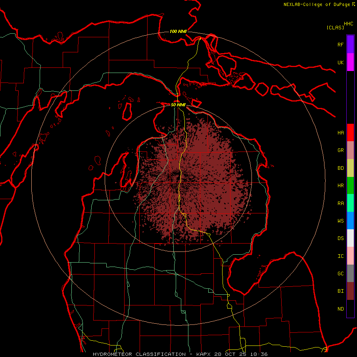Click the [CLAS] units label
This screenshot has width=357, height=357.
pos(335,27)
